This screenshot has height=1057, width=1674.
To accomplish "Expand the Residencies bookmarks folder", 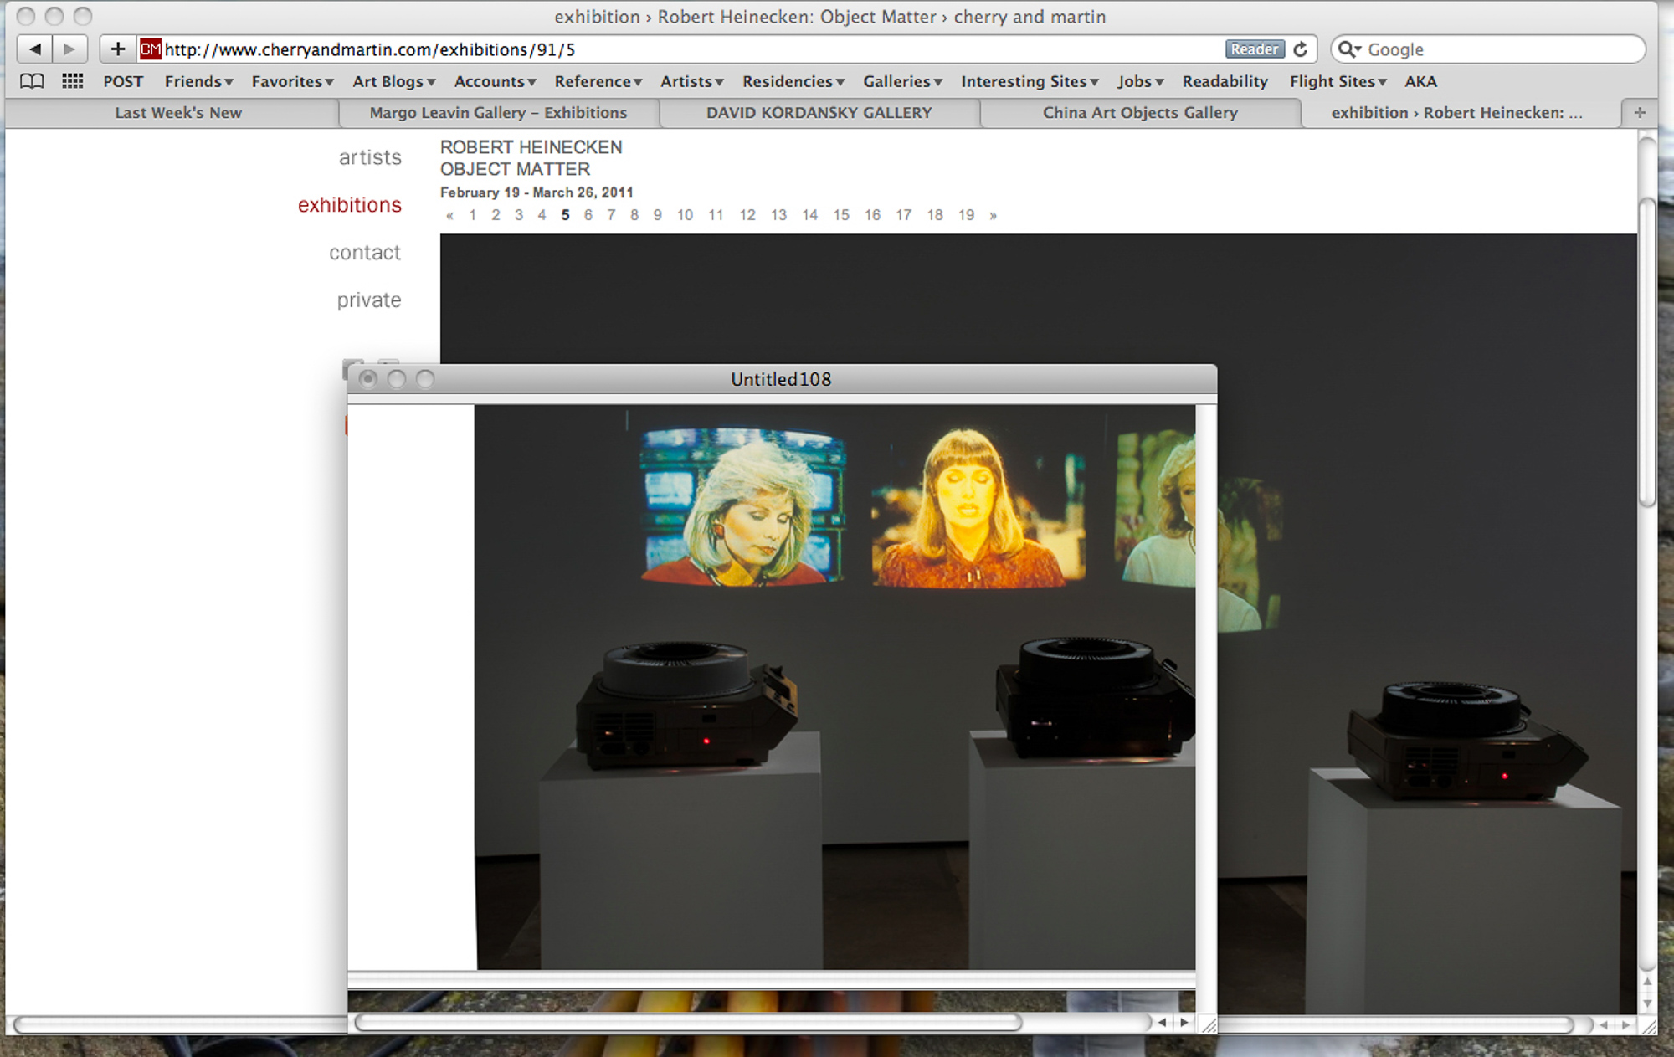I will click(793, 81).
